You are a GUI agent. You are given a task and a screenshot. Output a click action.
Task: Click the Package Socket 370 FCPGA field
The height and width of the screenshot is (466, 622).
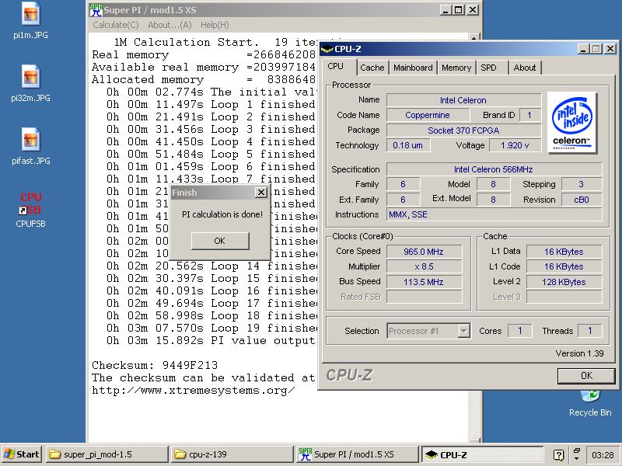point(463,130)
